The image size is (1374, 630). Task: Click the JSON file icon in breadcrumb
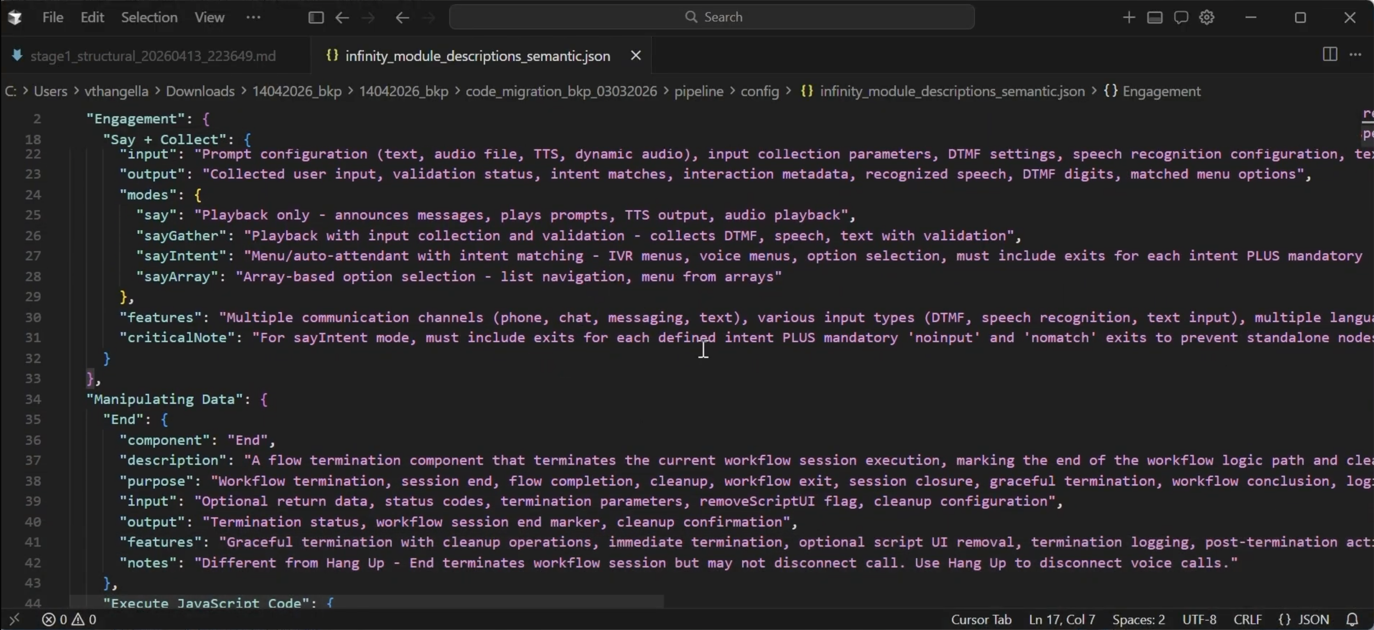click(807, 91)
